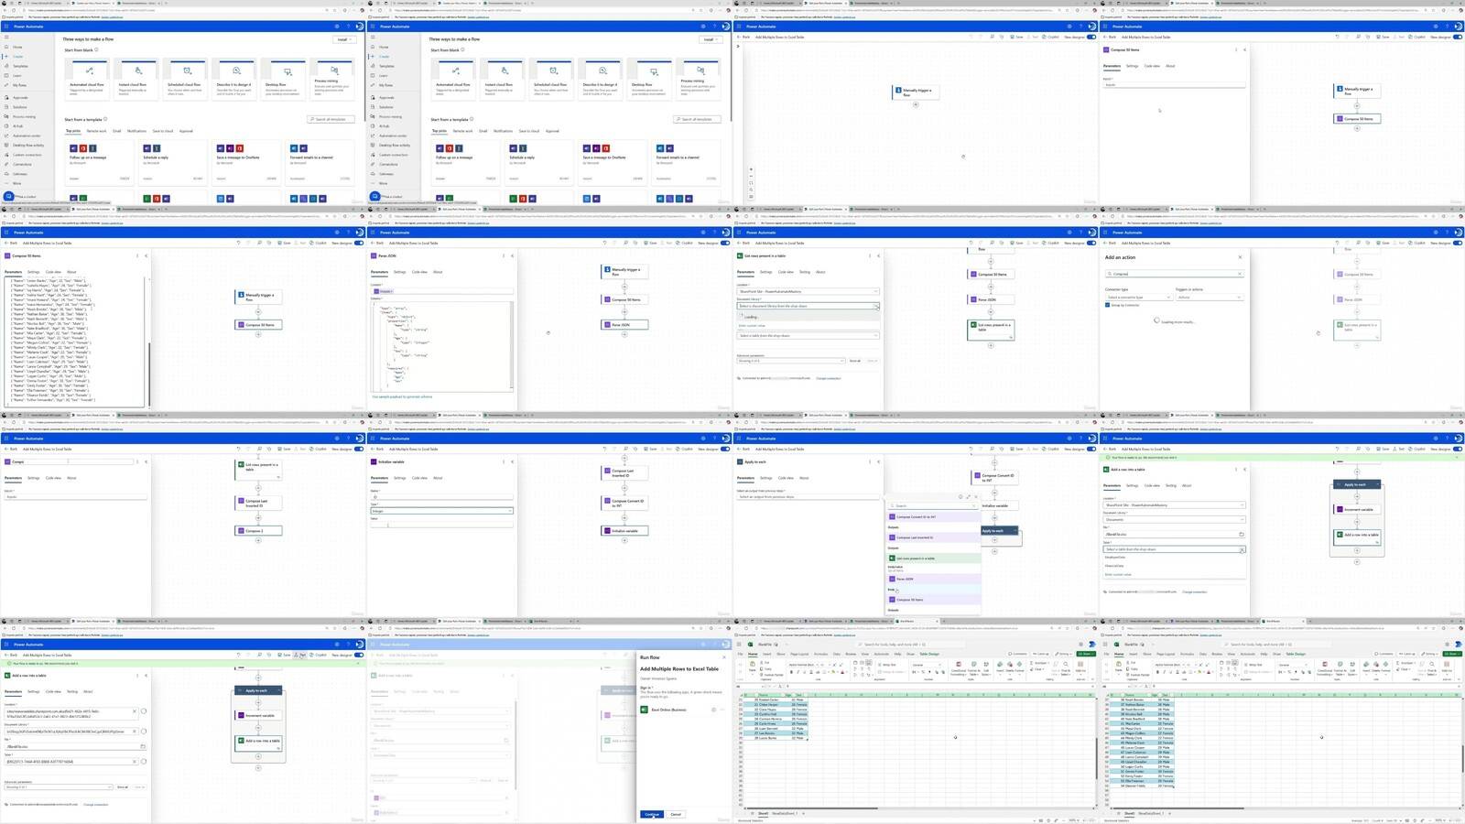Clear the 'Compose' search in Add an action
This screenshot has width=1465, height=824.
point(1240,274)
